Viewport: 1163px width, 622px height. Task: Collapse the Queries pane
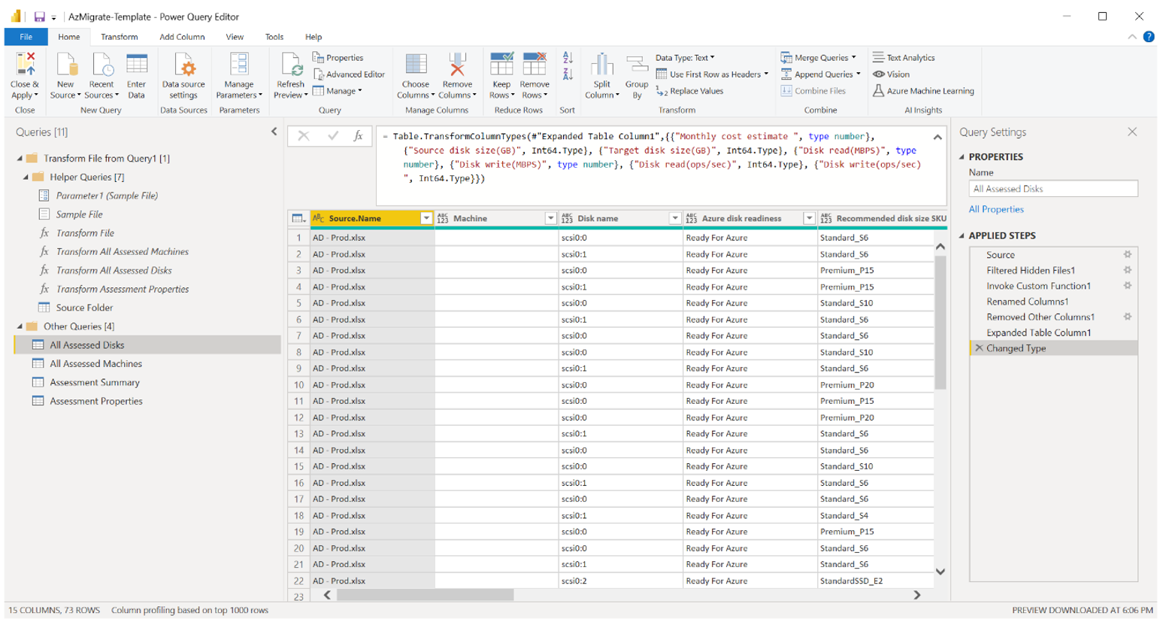pyautogui.click(x=274, y=132)
